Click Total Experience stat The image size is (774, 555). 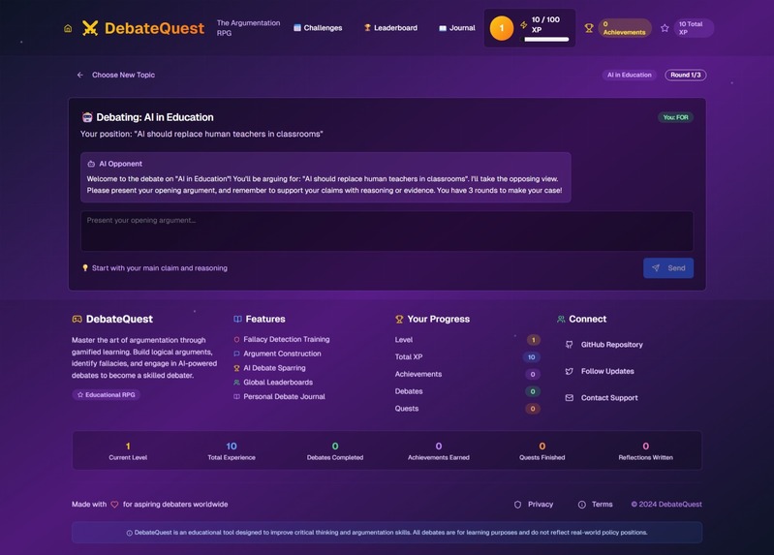[232, 451]
